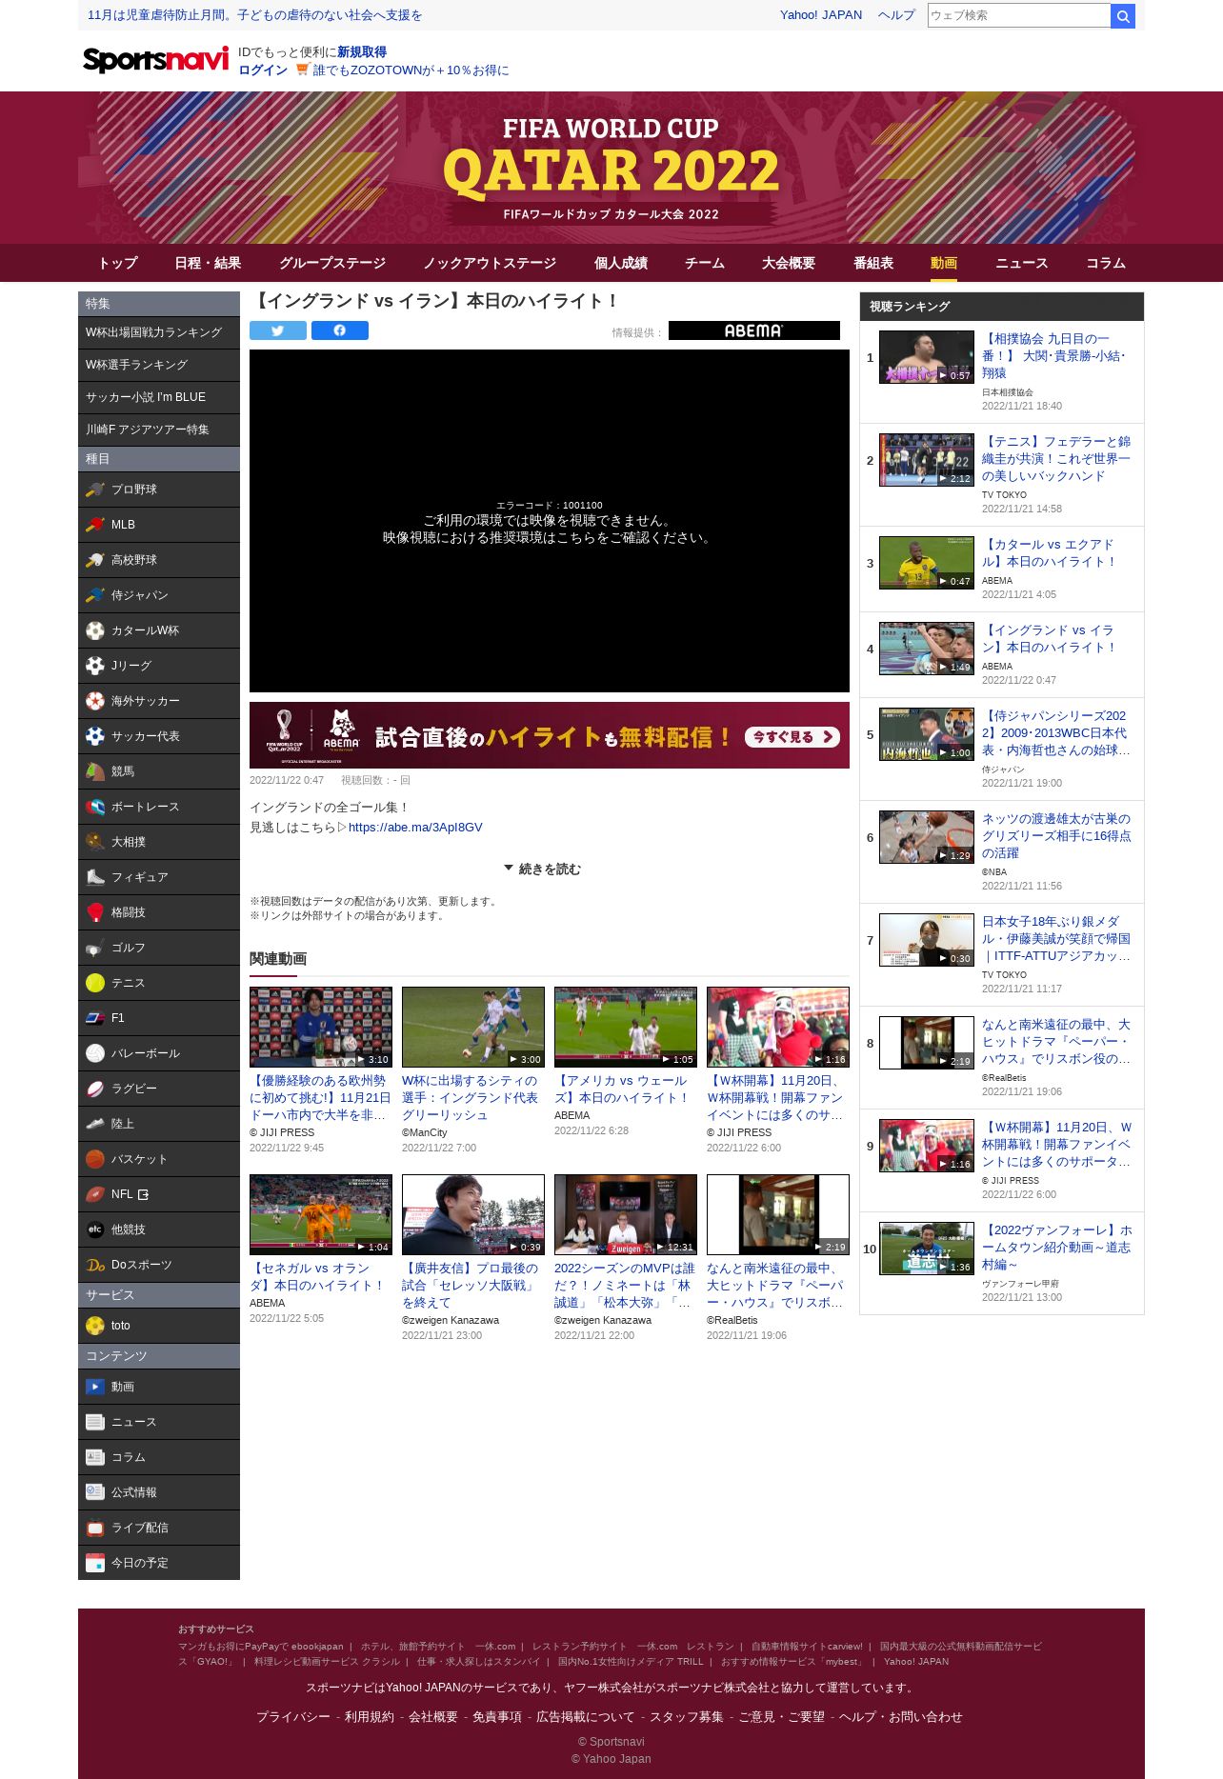Open 競馬 horse icon
1223x1779 pixels.
[95, 771]
